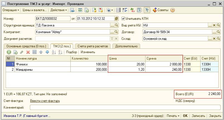Clear the Склад field with X
The height and width of the screenshot is (120, 224).
214,39
